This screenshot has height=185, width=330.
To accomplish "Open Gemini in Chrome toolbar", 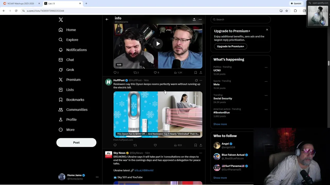I will [296, 4].
